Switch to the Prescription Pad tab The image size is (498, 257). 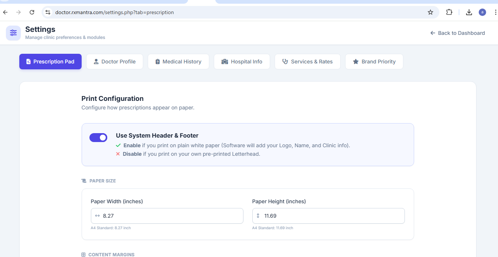tap(50, 62)
